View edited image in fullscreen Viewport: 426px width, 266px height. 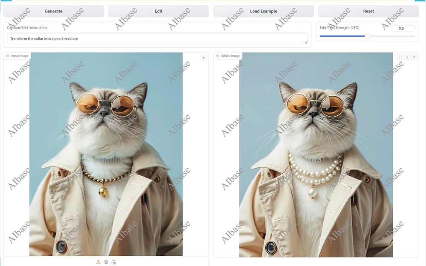point(400,57)
